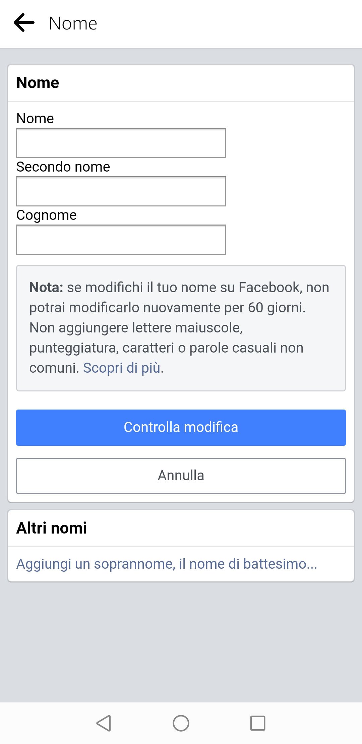This screenshot has width=362, height=744.
Task: Select the Altri nomi section heading
Action: [52, 527]
